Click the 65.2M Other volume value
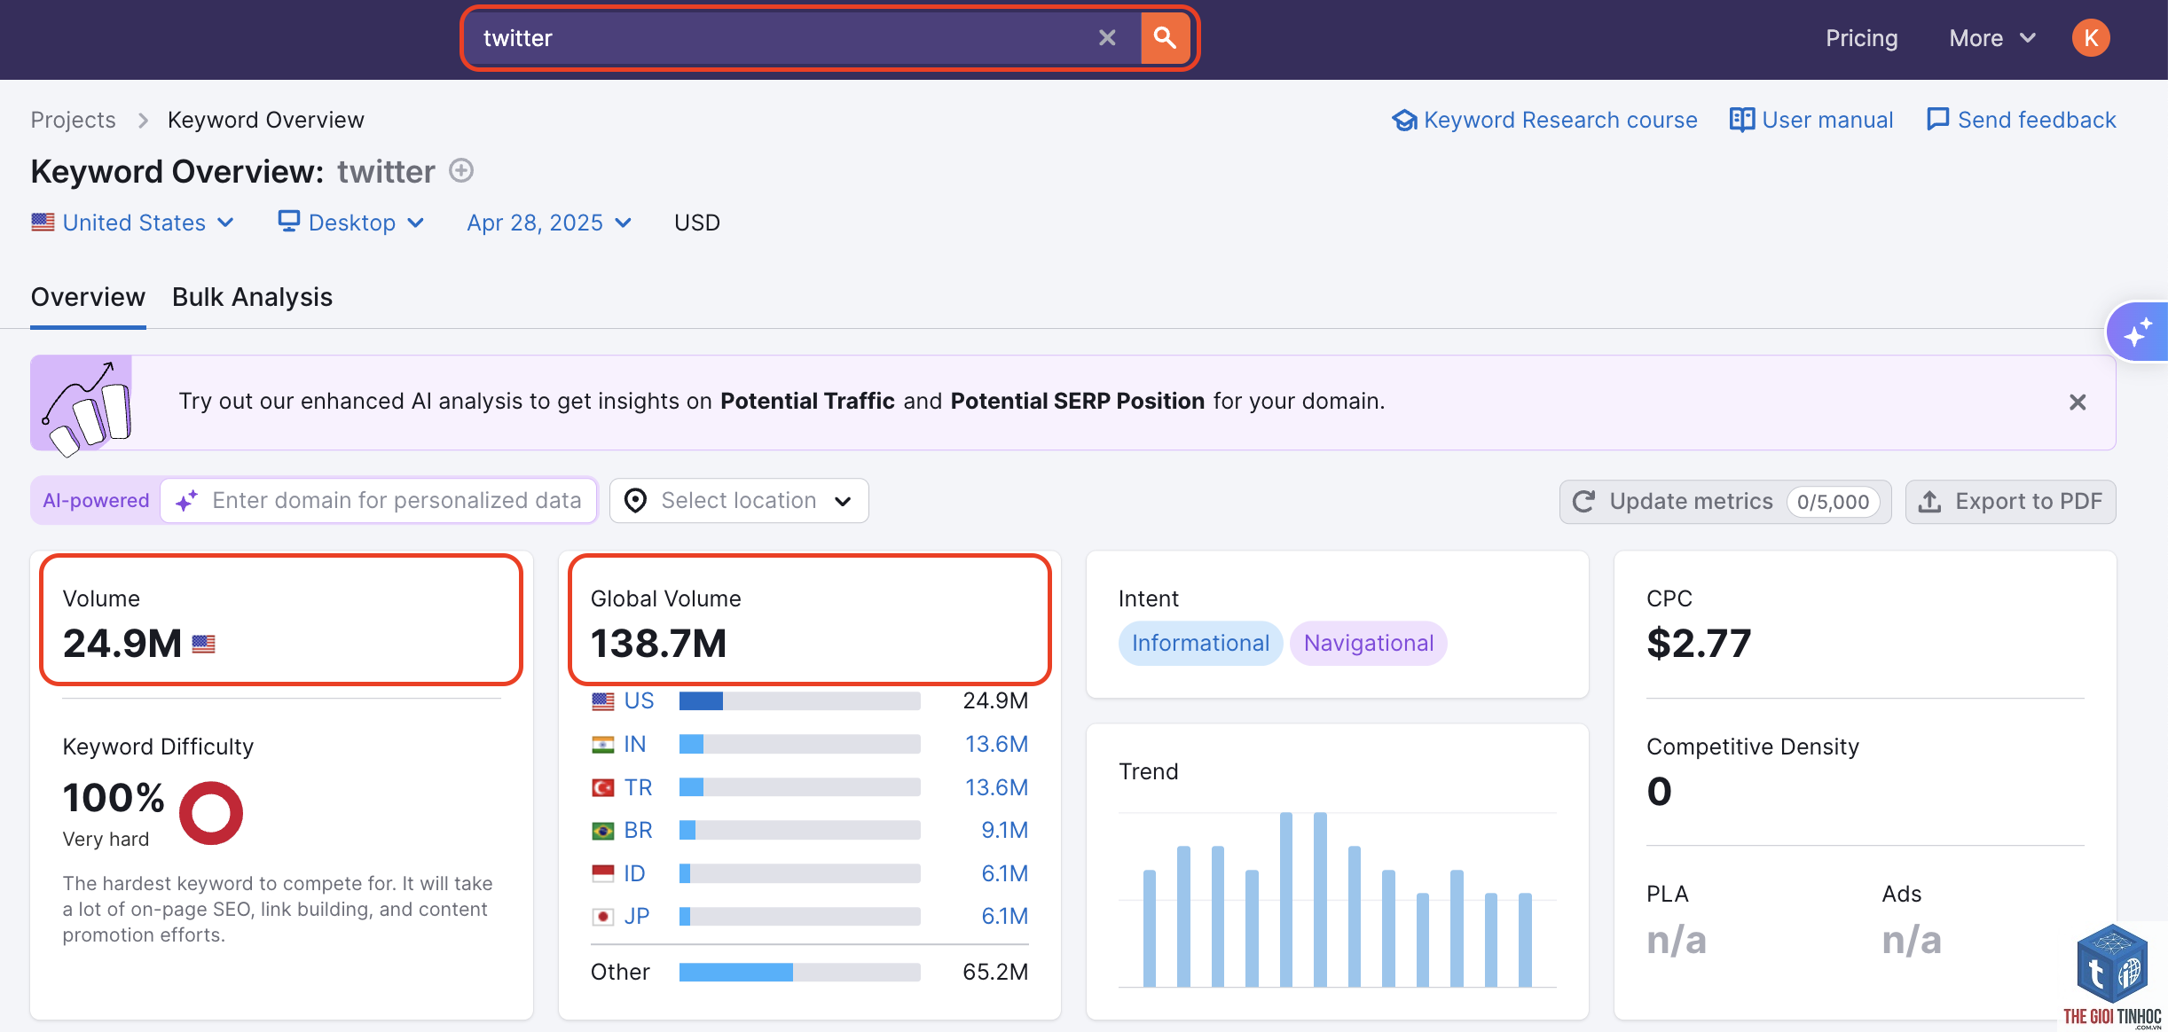This screenshot has width=2168, height=1032. tap(995, 973)
